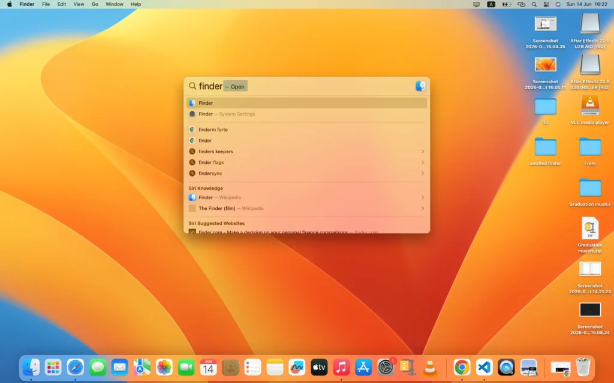Screen dimensions: 614x383
Task: Click Spotlight magnifier in menu bar
Action: (534, 4)
